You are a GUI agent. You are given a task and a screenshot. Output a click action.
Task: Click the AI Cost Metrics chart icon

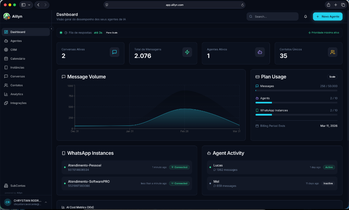63,207
